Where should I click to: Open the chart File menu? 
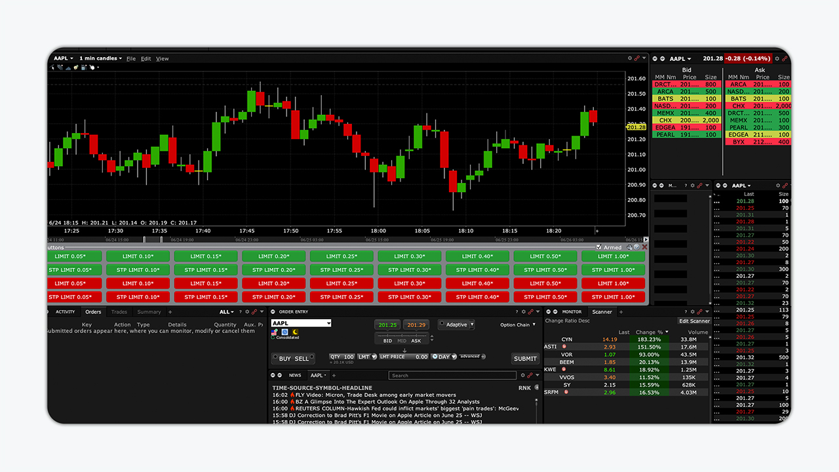coord(131,58)
